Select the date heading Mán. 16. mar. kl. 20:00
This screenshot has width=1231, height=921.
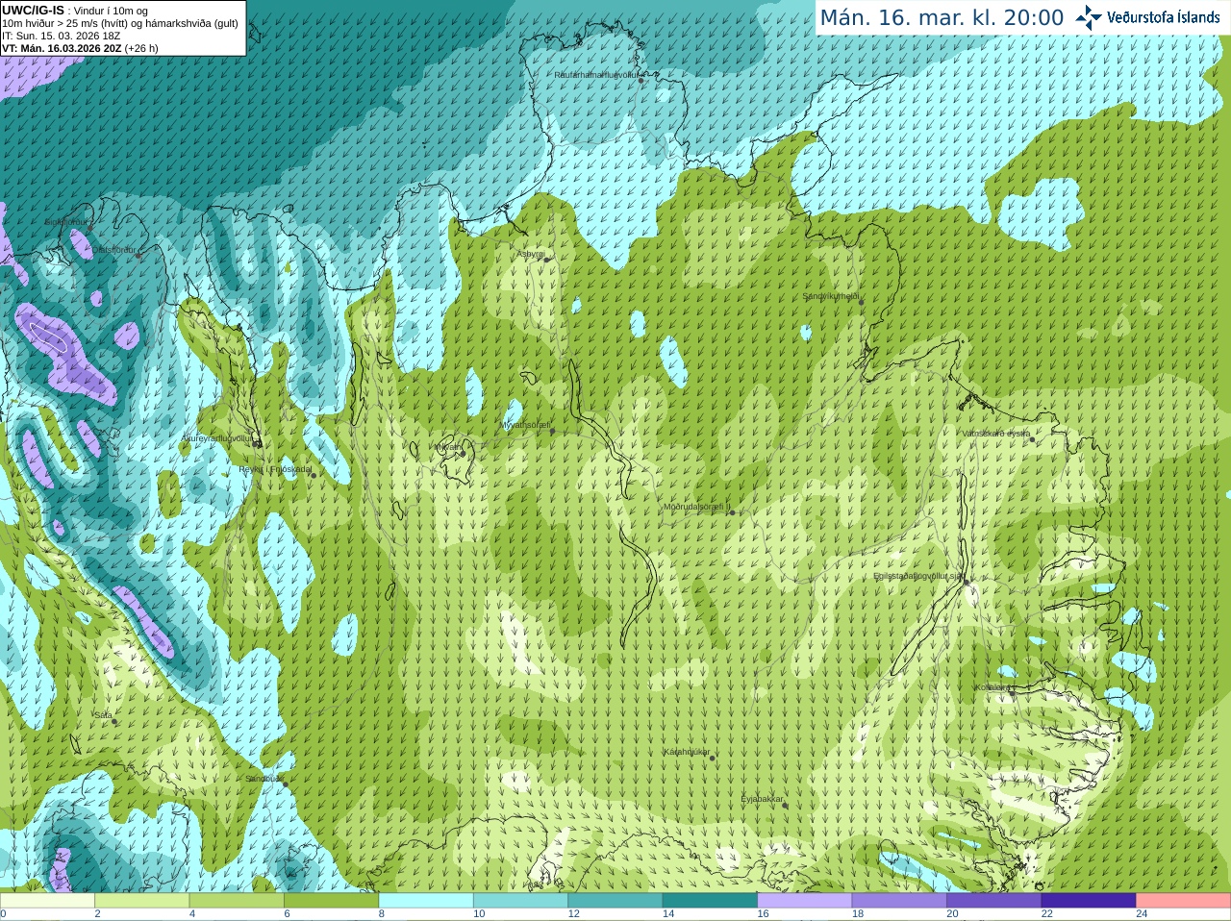942,18
